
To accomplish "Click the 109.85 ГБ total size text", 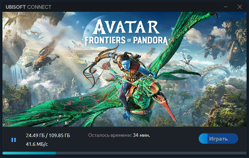I will tap(59, 135).
